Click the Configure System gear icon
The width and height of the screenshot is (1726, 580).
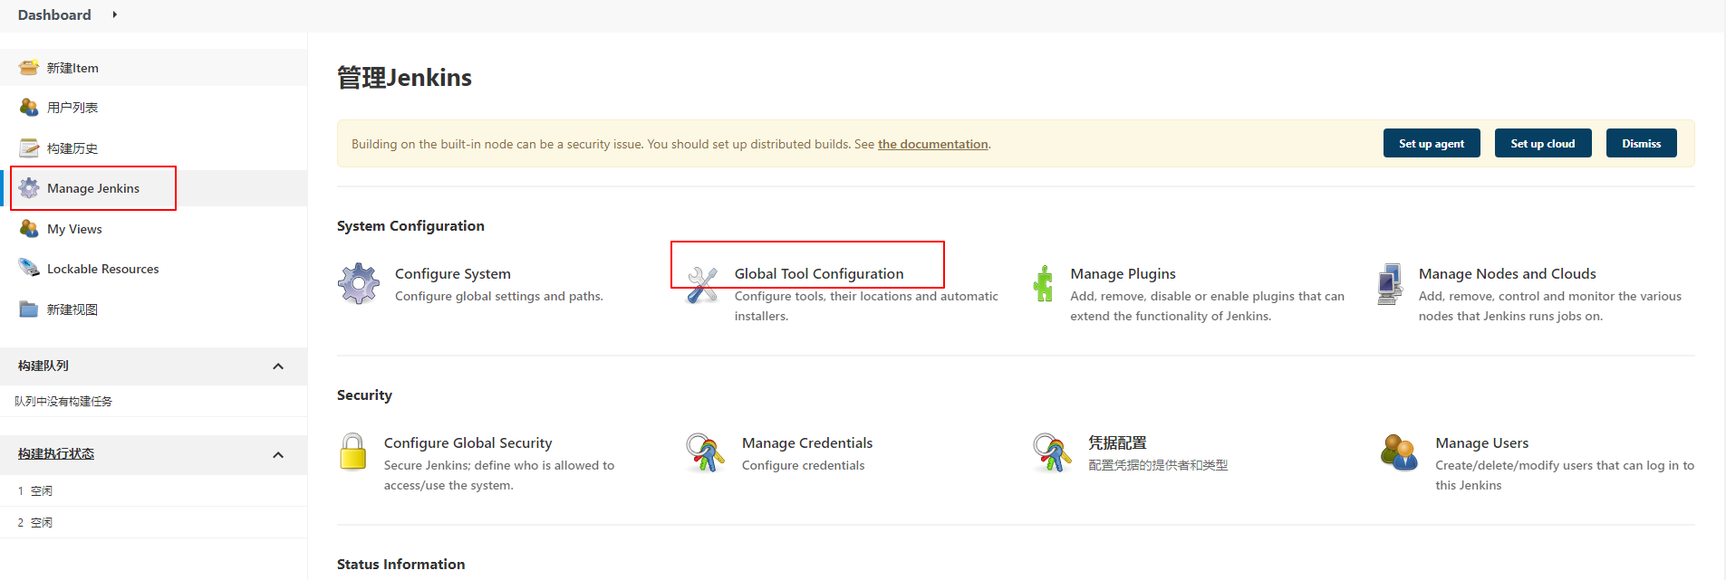click(359, 284)
